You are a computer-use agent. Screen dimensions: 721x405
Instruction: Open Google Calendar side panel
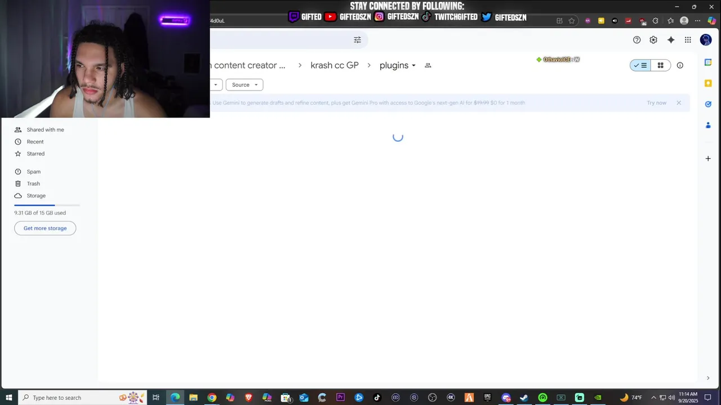point(708,62)
